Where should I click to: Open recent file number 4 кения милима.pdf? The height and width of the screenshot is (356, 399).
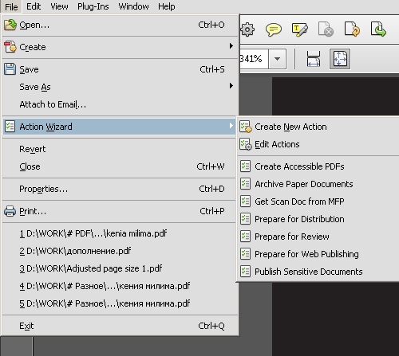pos(119,286)
